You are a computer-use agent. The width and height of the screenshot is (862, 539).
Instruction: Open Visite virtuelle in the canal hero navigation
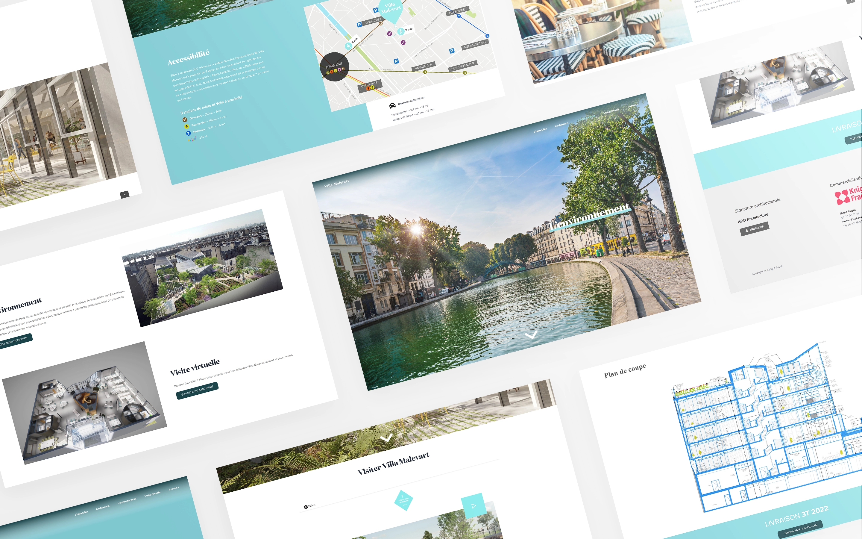(611, 112)
